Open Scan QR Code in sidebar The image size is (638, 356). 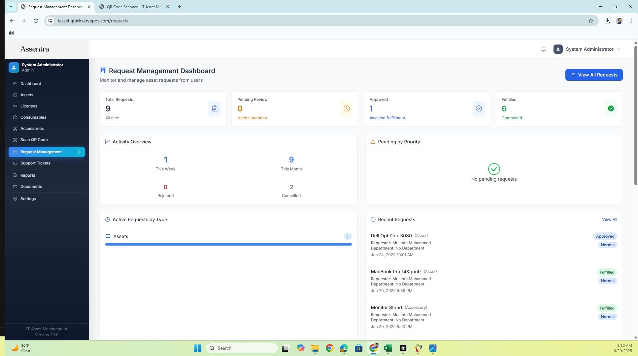pyautogui.click(x=34, y=140)
